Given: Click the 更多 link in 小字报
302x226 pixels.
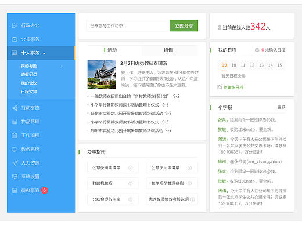Looking at the screenshot, I should click(x=281, y=107).
